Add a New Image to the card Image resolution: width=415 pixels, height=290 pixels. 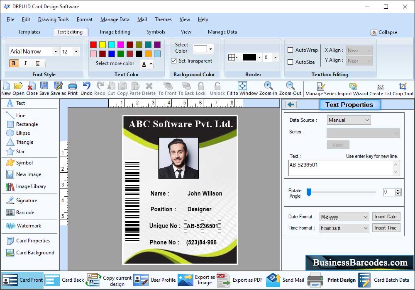pyautogui.click(x=24, y=174)
